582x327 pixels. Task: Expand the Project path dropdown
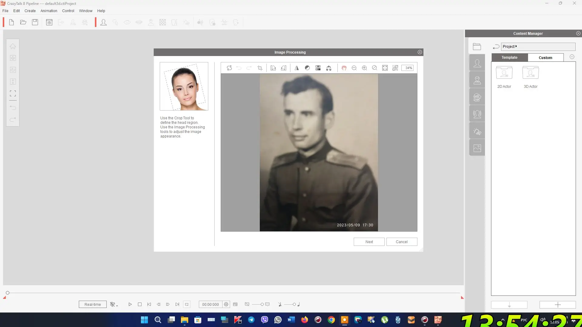click(516, 46)
